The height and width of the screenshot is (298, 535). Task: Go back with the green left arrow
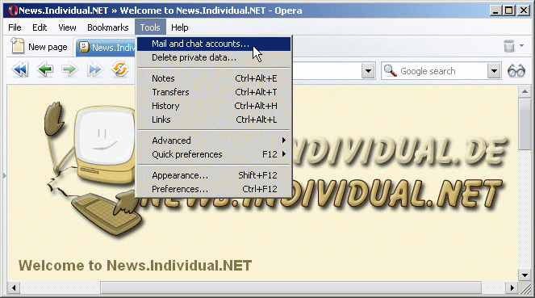click(x=45, y=69)
